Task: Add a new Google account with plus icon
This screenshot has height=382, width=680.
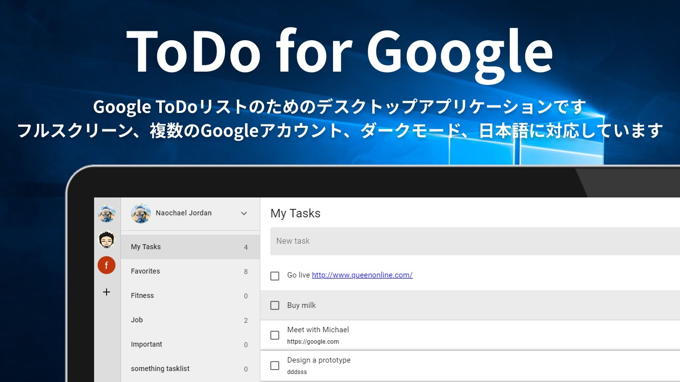Action: coord(107,292)
